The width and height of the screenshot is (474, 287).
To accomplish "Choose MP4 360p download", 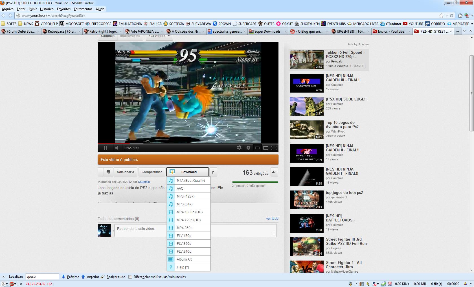I will coord(189,228).
